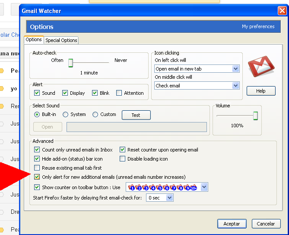The image size is (289, 235).
Task: Enable the Attention alert checkbox
Action: click(x=119, y=93)
